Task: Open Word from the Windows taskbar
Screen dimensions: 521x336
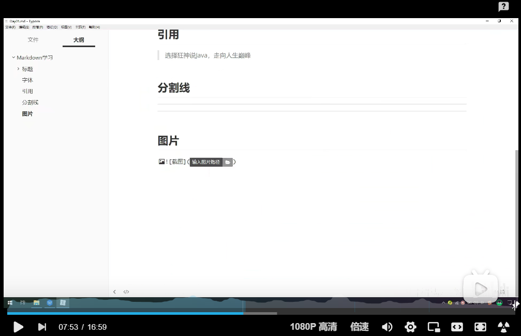Action: [49, 303]
